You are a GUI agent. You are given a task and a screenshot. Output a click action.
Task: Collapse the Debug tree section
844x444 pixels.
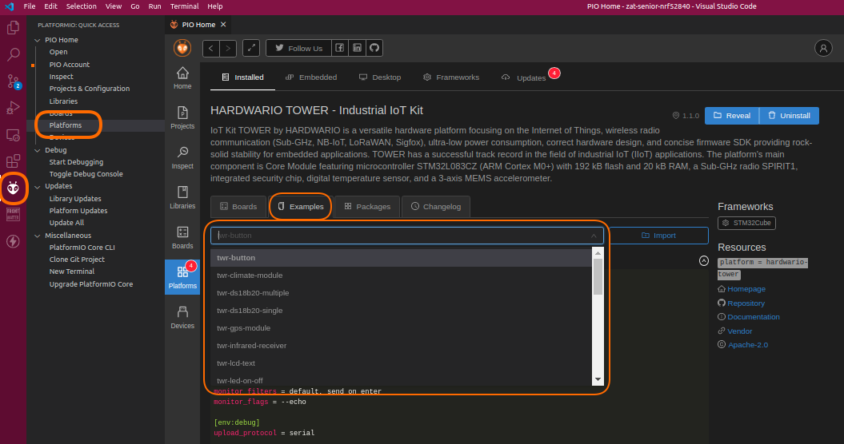[x=37, y=150]
